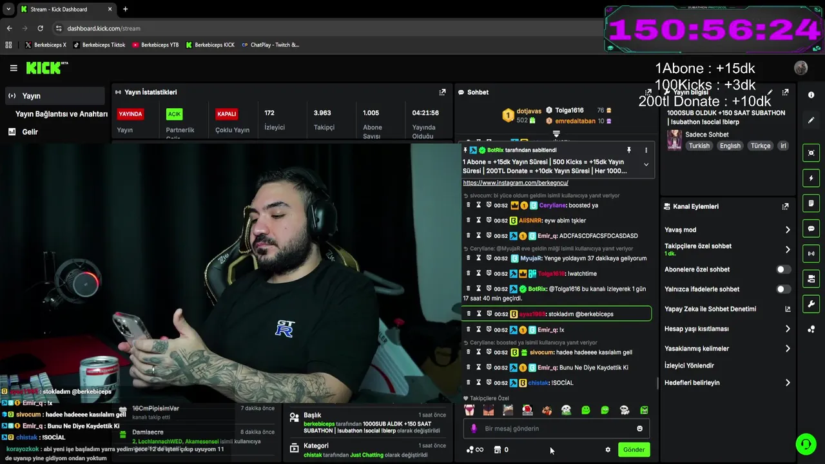Click the Gönder send button
Screen dimensions: 825x464
[x=634, y=450]
